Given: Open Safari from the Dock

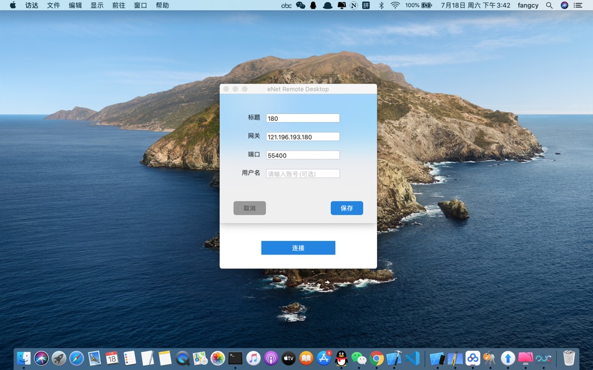Looking at the screenshot, I should [77, 358].
